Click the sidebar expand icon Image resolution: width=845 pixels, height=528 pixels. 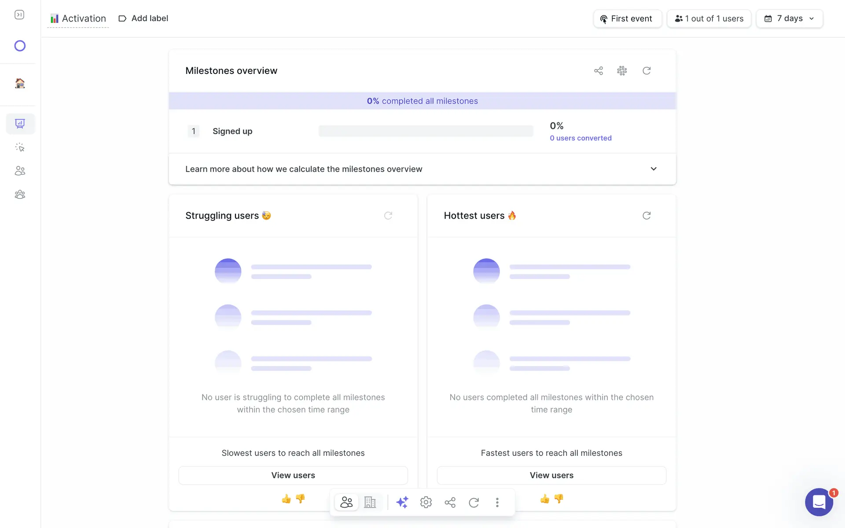click(19, 15)
